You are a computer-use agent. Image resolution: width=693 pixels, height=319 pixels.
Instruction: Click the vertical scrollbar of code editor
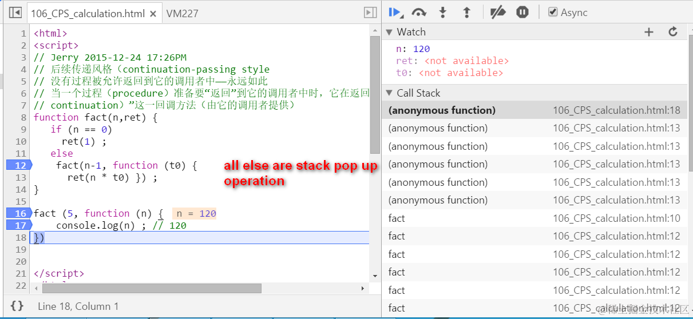tap(375, 94)
